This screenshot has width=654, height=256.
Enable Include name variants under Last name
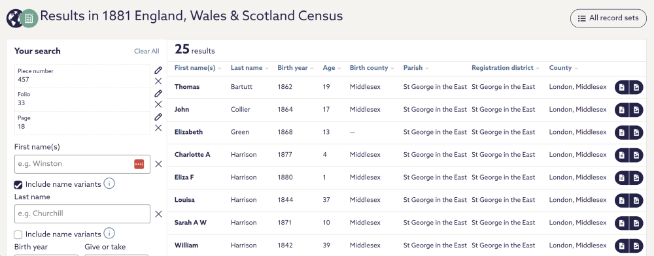coord(18,234)
